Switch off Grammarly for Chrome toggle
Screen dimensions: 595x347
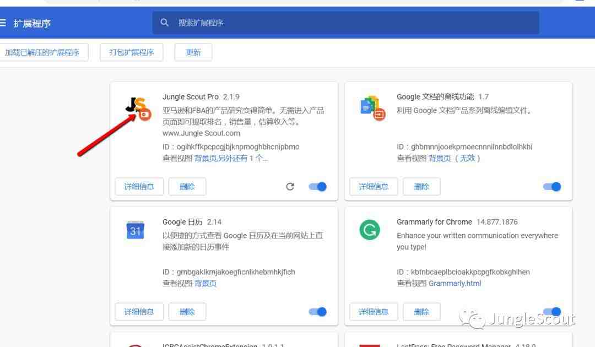552,312
